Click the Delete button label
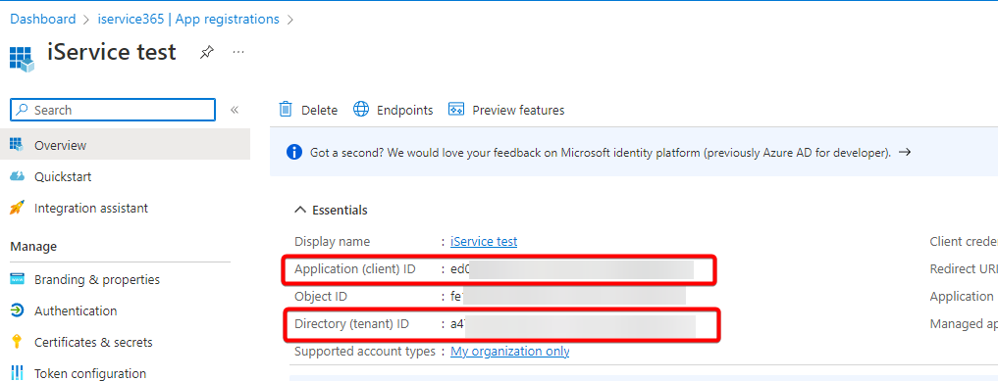Screen dimensions: 998x381 tap(320, 110)
